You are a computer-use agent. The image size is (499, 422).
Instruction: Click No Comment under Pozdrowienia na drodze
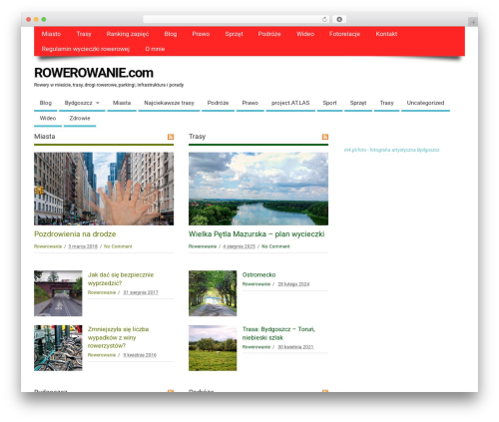[118, 246]
